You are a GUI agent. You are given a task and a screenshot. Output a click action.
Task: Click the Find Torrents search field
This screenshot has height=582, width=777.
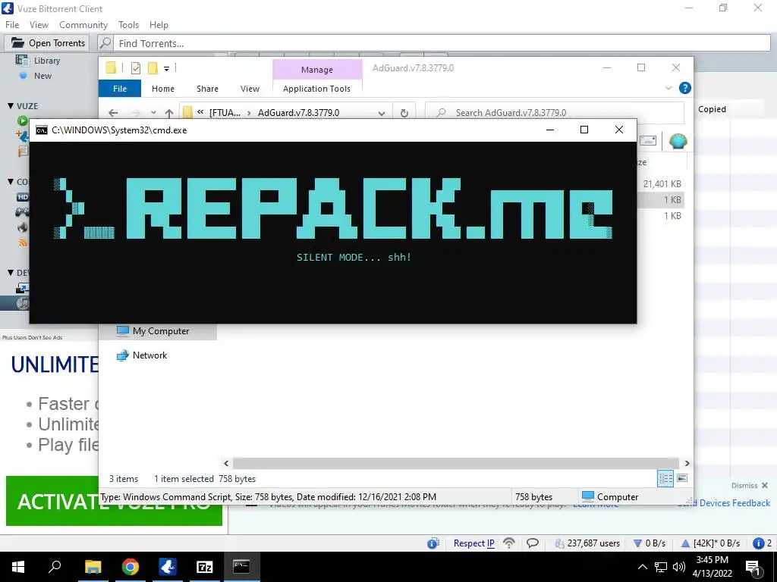442,43
